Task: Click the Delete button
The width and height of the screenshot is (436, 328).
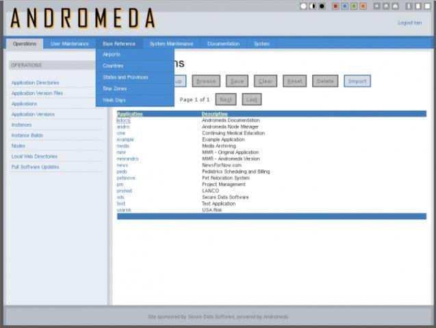Action: pos(325,81)
